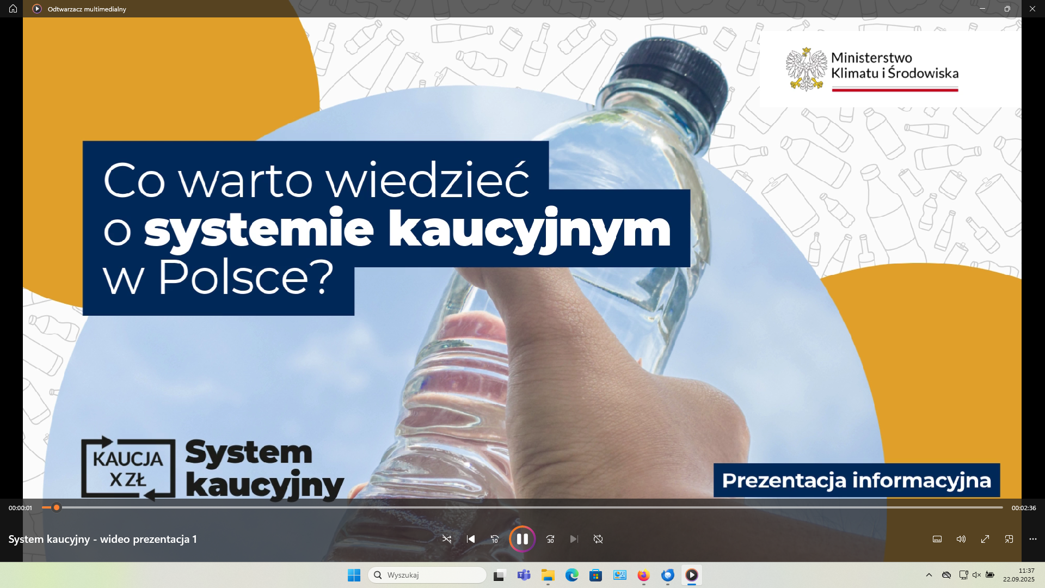Skip forward 30 seconds
The image size is (1045, 588).
[x=550, y=539]
